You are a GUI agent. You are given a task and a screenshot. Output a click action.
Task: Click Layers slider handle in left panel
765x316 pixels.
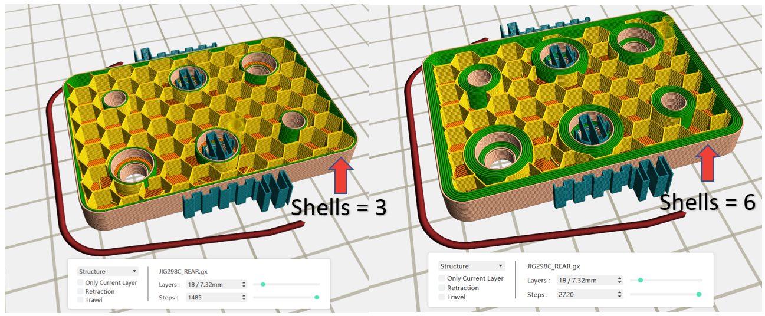(263, 284)
